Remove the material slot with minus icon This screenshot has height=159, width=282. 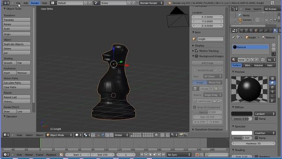pyautogui.click(x=273, y=49)
